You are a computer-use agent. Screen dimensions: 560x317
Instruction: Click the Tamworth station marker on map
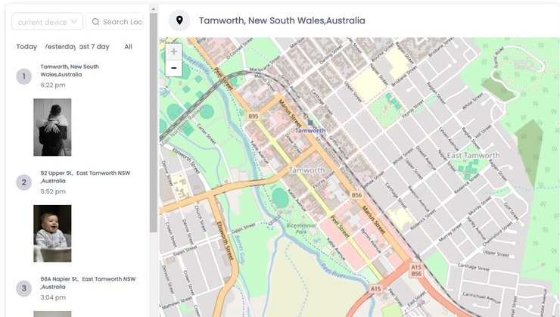tap(310, 123)
